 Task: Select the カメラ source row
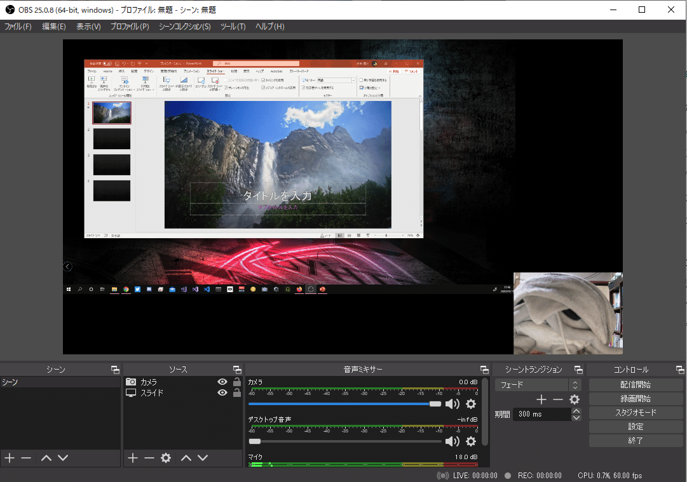(x=182, y=382)
